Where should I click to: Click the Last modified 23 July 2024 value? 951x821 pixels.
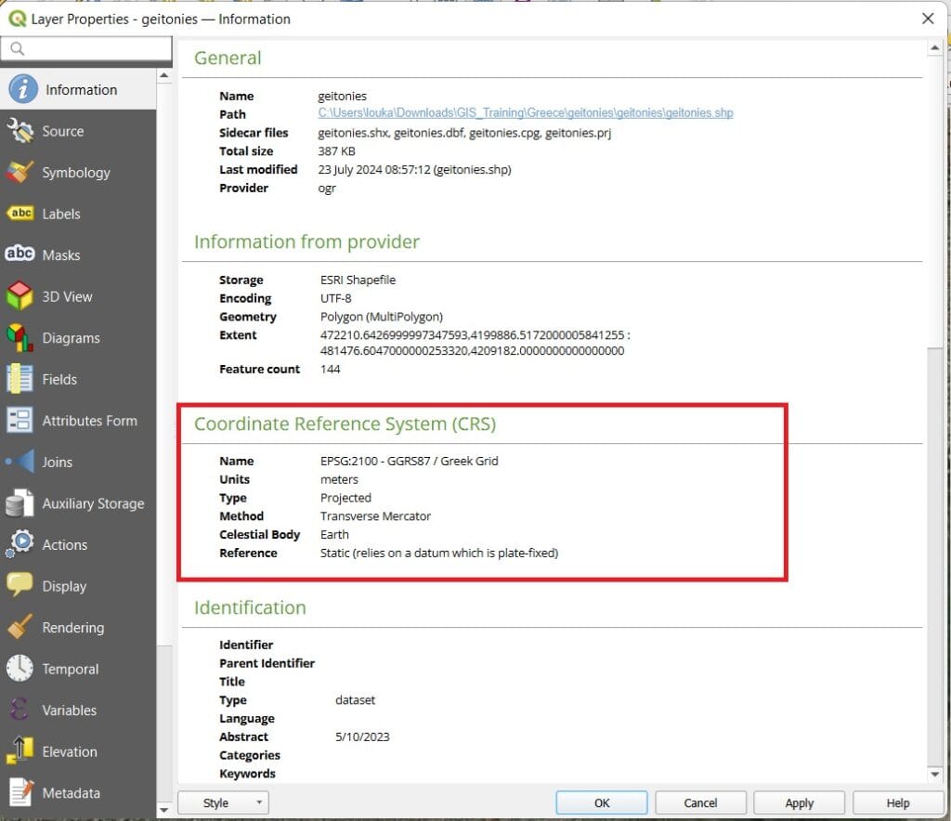(415, 170)
